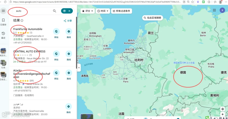Image resolution: width=228 pixels, height=119 pixels.
Task: Clear the search with the X button
Action: [x=69, y=11]
